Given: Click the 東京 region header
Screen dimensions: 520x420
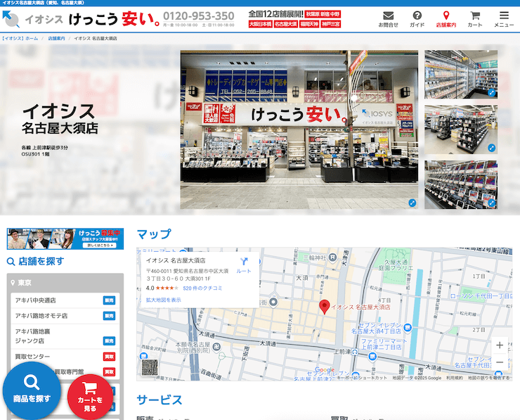Looking at the screenshot, I should point(65,283).
